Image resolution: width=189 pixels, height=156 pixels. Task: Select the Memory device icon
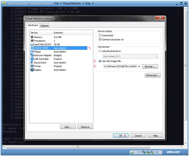point(32,37)
